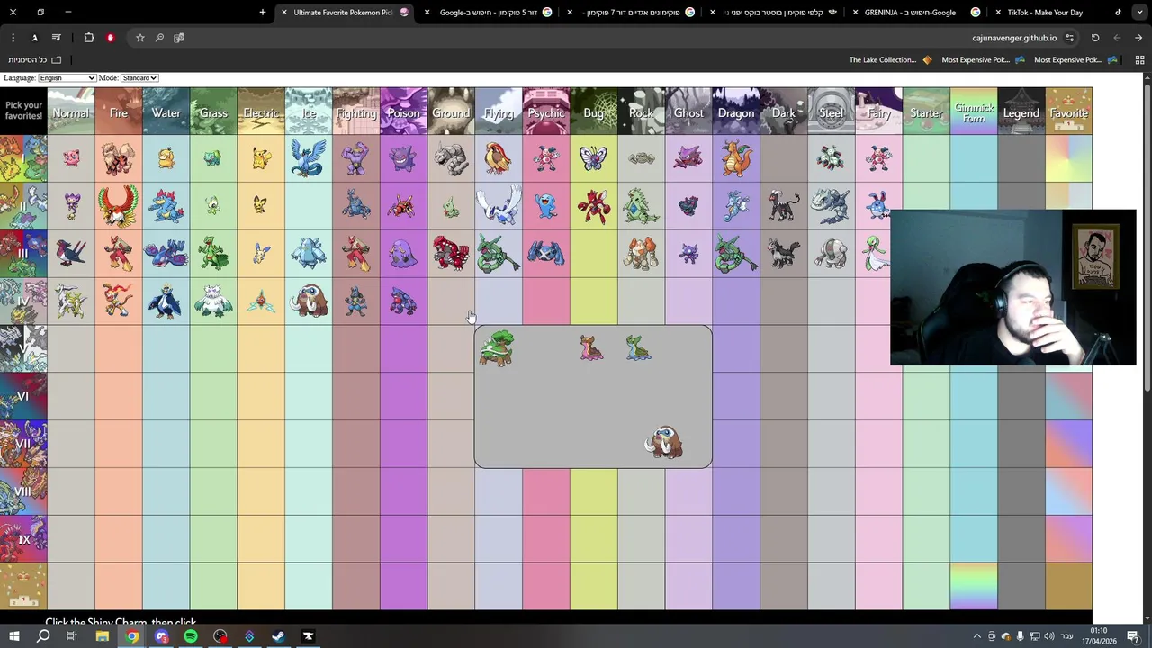This screenshot has height=648, width=1152.
Task: Open the Language dropdown
Action: [67, 78]
